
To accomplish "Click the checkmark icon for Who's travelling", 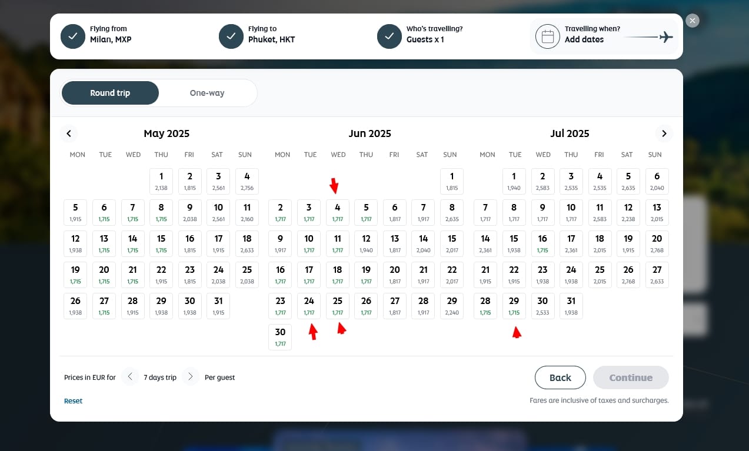I will 390,36.
